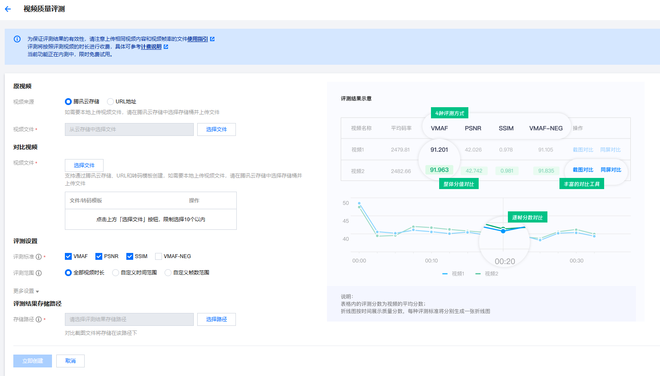This screenshot has height=376, width=660.
Task: Click 选择文件 button for original video
Action: (216, 129)
